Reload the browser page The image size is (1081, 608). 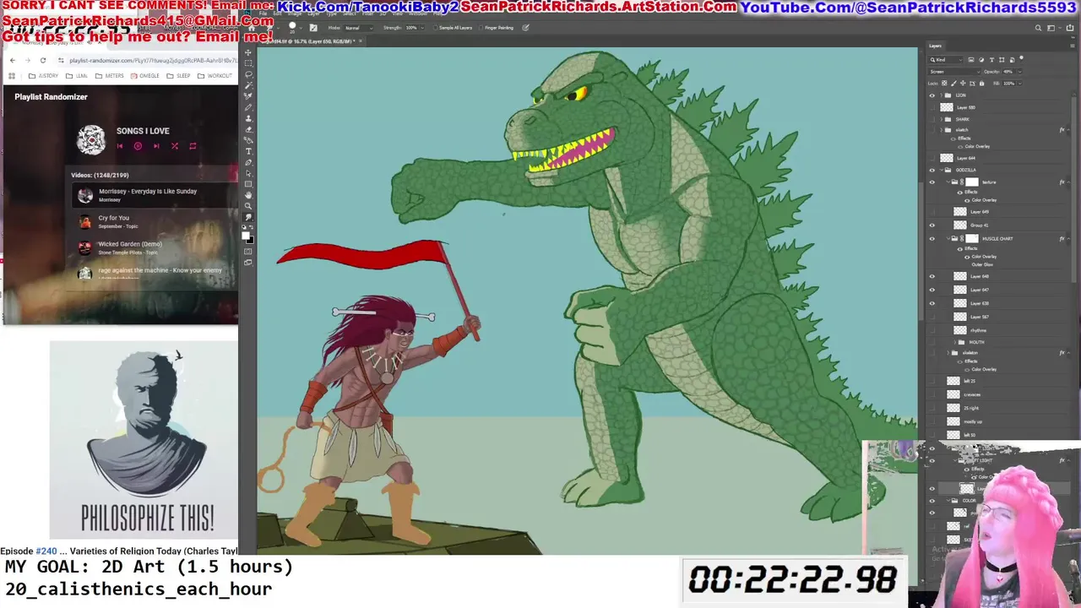tap(42, 60)
